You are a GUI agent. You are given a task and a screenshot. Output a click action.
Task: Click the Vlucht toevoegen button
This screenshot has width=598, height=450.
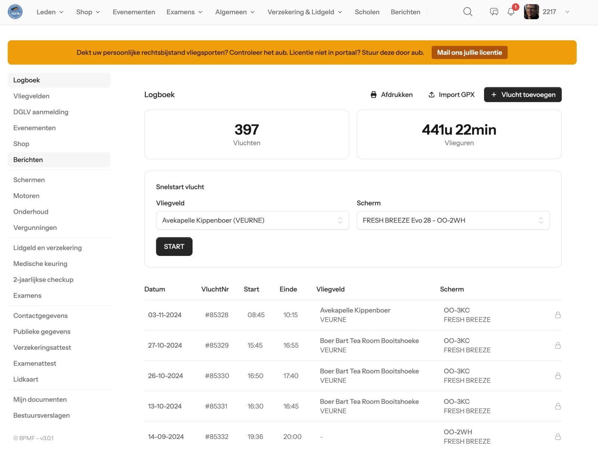pyautogui.click(x=523, y=95)
